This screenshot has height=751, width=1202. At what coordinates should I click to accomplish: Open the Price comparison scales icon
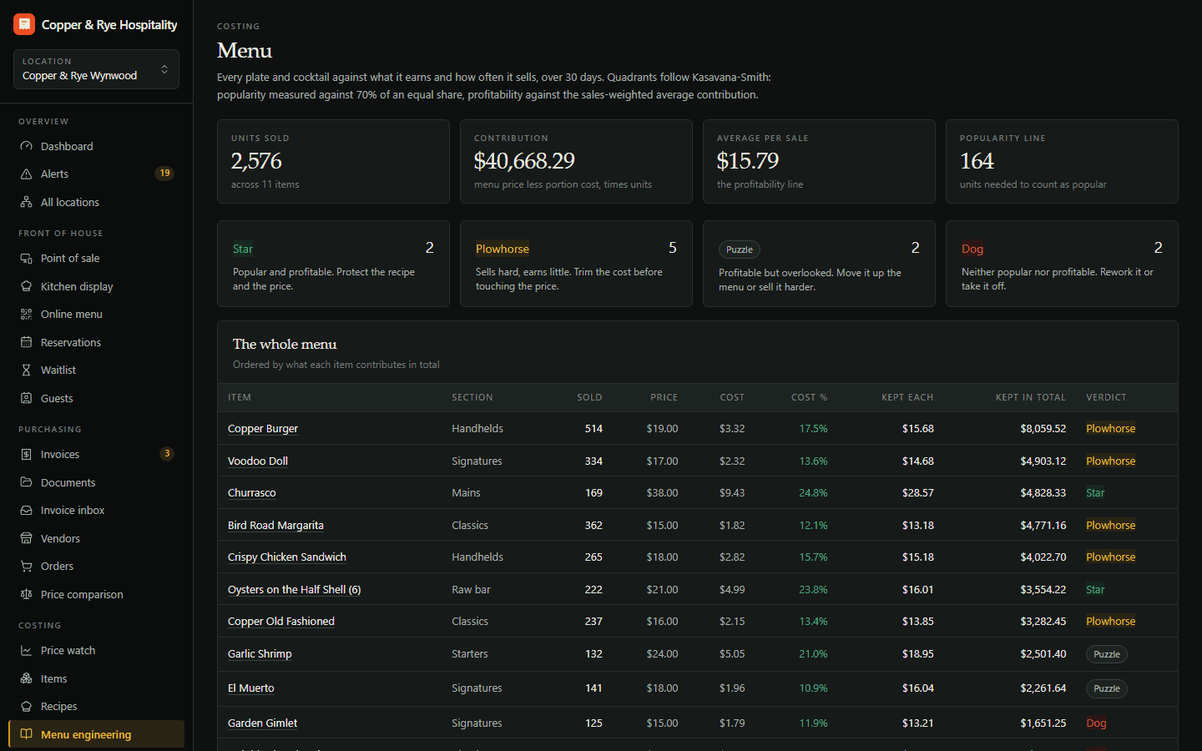click(26, 594)
